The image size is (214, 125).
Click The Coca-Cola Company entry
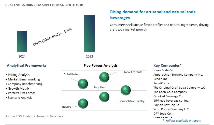pyautogui.click(x=170, y=92)
